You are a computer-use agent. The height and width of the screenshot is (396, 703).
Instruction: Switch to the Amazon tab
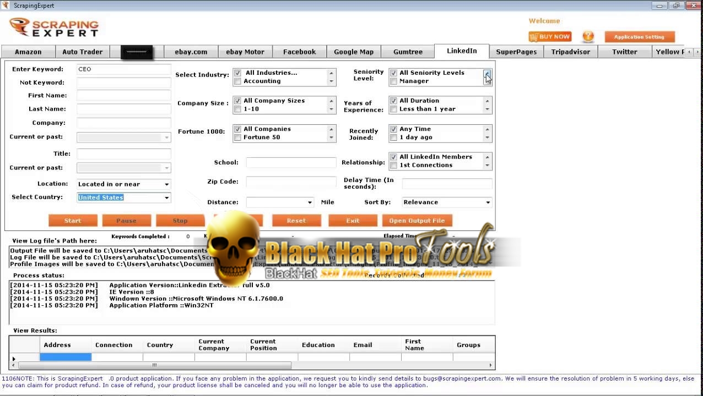(28, 52)
